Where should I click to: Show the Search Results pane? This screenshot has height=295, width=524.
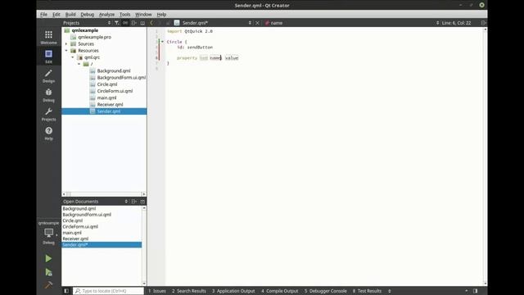pos(189,291)
